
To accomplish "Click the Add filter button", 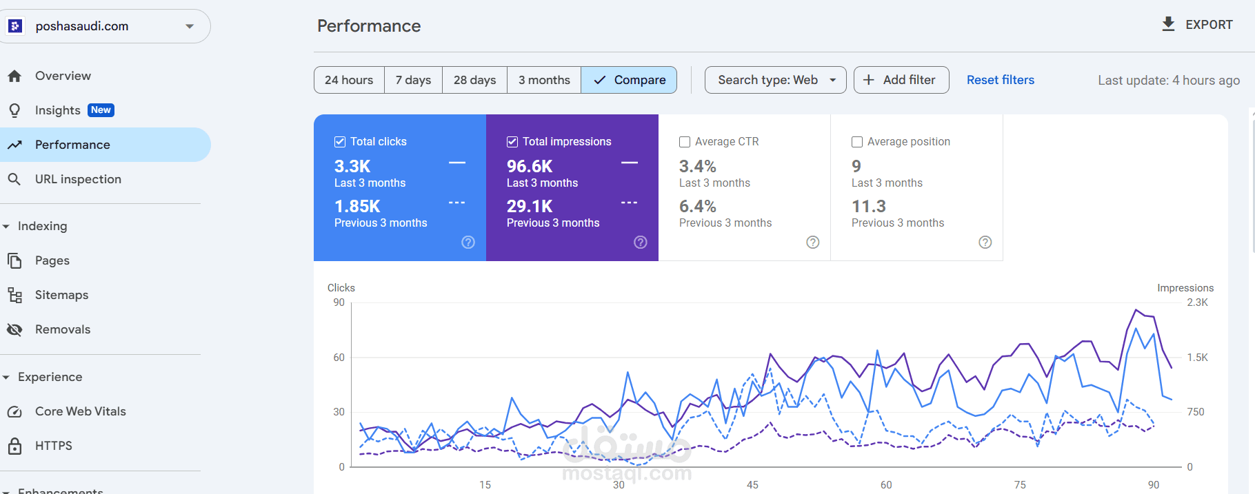I will [x=901, y=80].
